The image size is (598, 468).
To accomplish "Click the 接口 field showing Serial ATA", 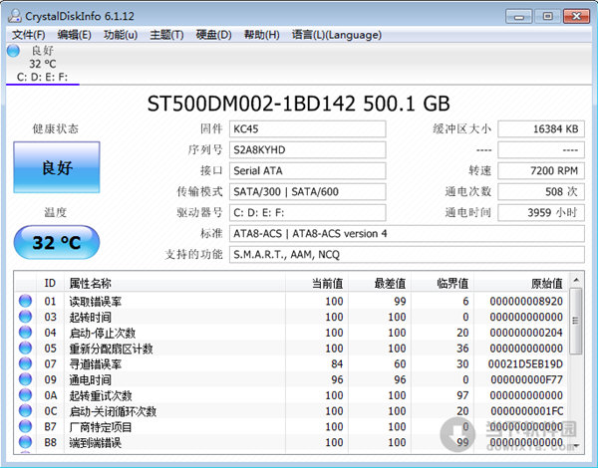I will pos(307,170).
